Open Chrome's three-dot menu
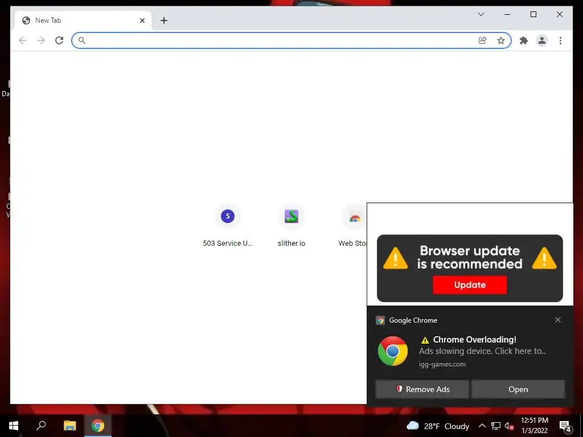This screenshot has width=583, height=437. coord(560,40)
